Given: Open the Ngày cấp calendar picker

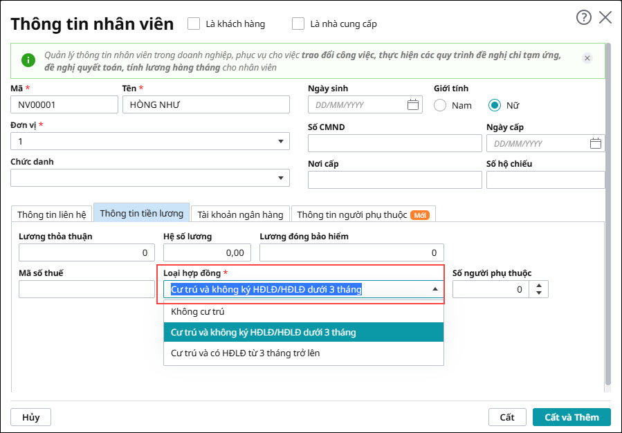Looking at the screenshot, I should tap(596, 144).
